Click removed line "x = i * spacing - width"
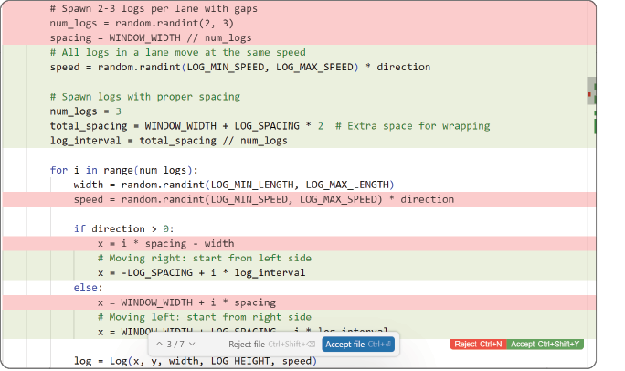This screenshot has height=371, width=625. (x=165, y=244)
